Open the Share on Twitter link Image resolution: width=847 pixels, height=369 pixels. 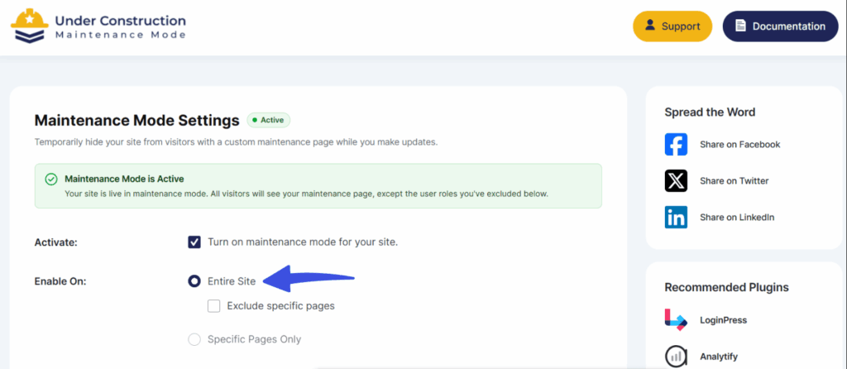(735, 180)
